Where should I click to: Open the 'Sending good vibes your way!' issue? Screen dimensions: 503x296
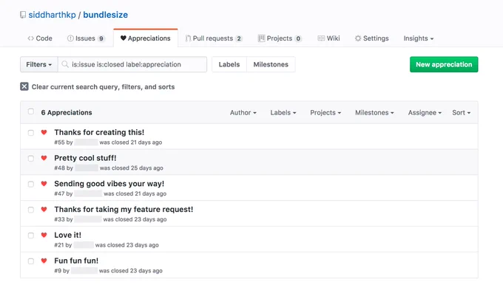point(109,184)
